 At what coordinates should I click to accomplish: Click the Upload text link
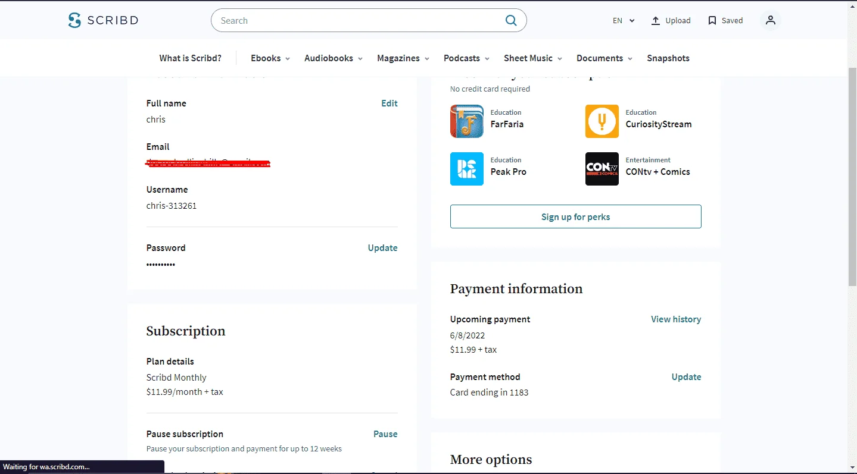pyautogui.click(x=678, y=20)
